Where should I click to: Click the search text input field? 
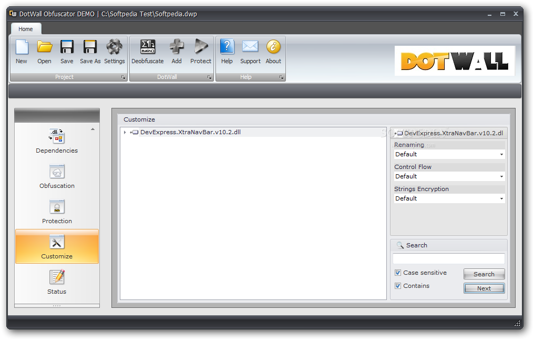click(x=448, y=258)
